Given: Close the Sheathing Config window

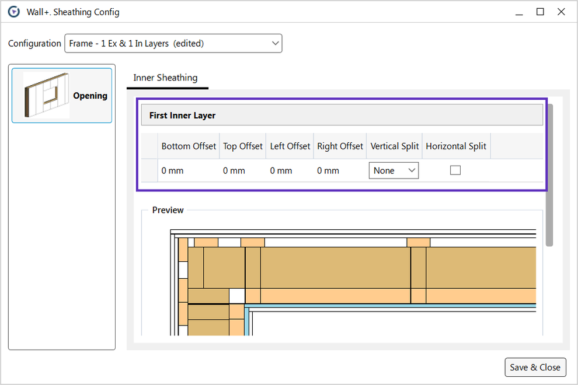Looking at the screenshot, I should pos(561,12).
